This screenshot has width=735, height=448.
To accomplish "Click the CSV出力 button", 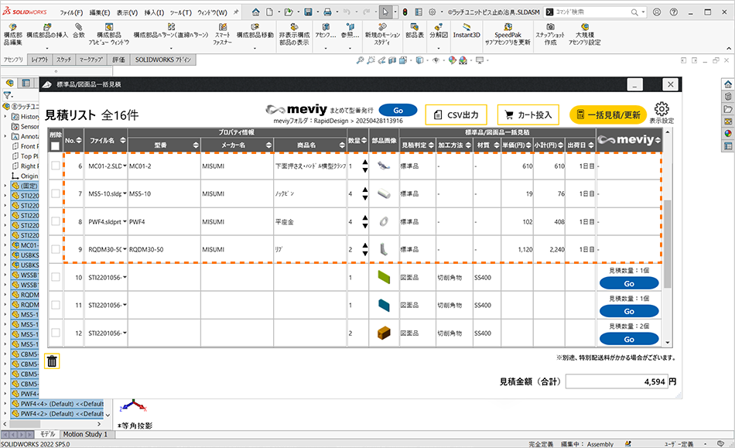I will pyautogui.click(x=456, y=115).
